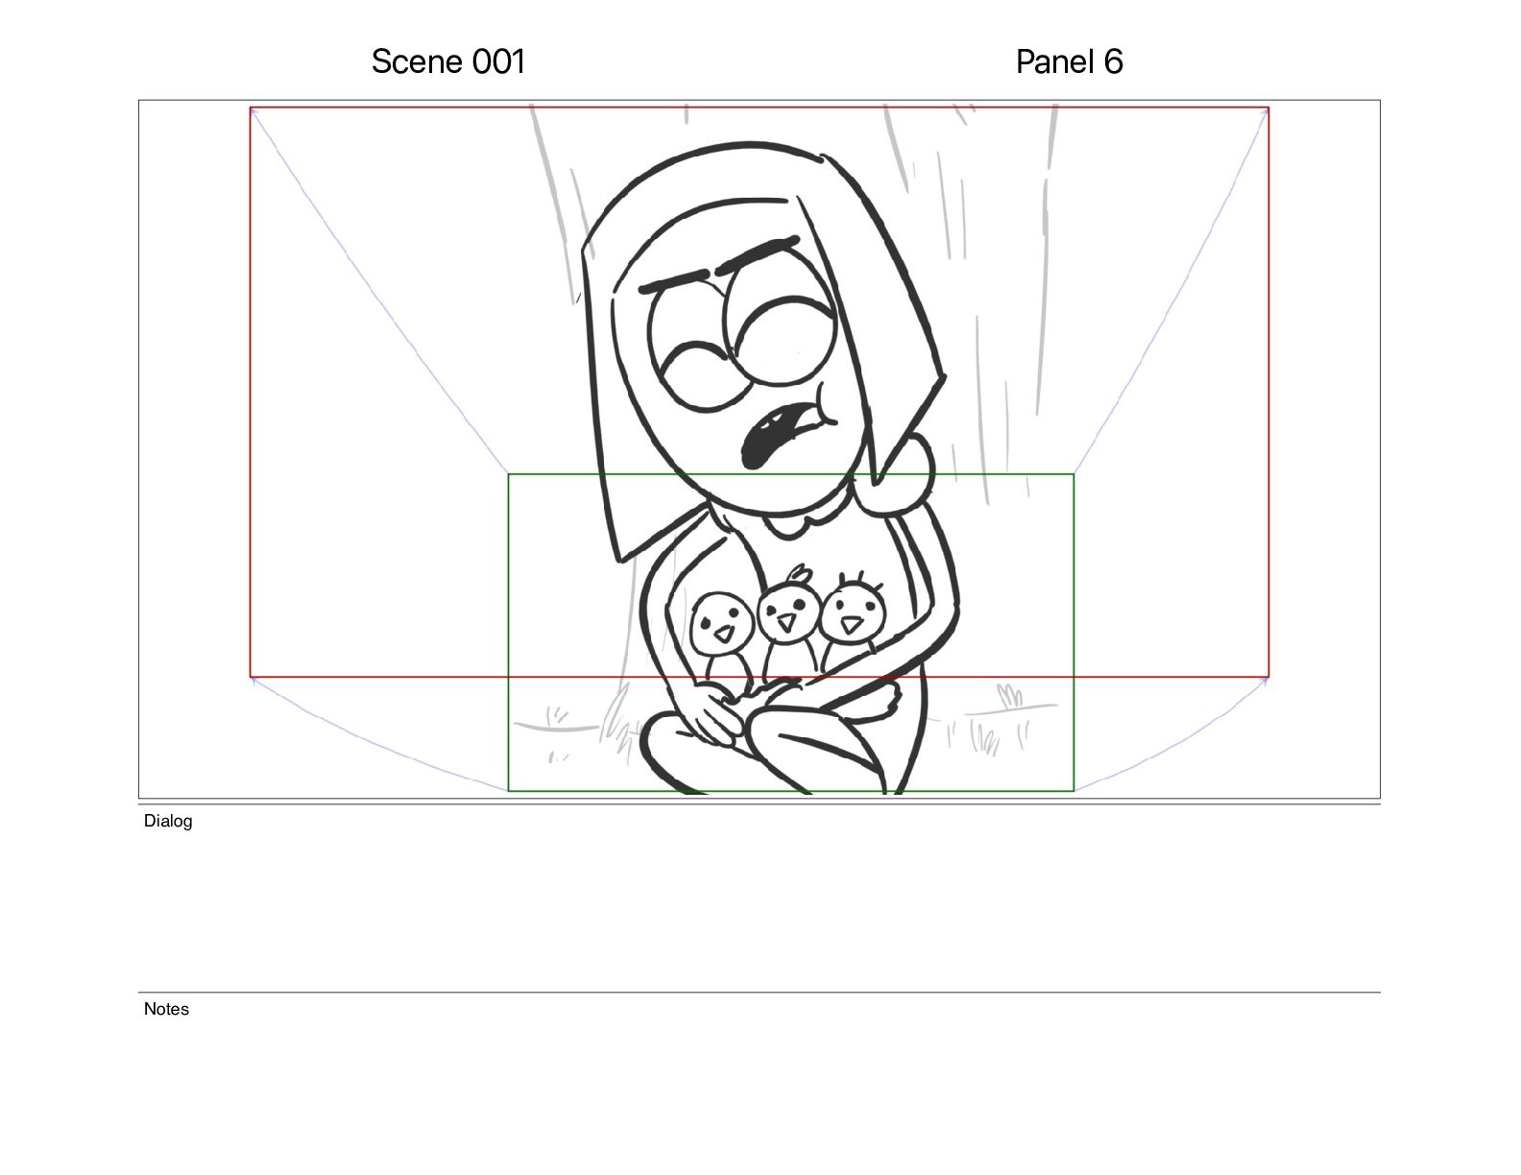
Task: Click the storyboard panel drawing of the girl
Action: pyautogui.click(x=759, y=449)
